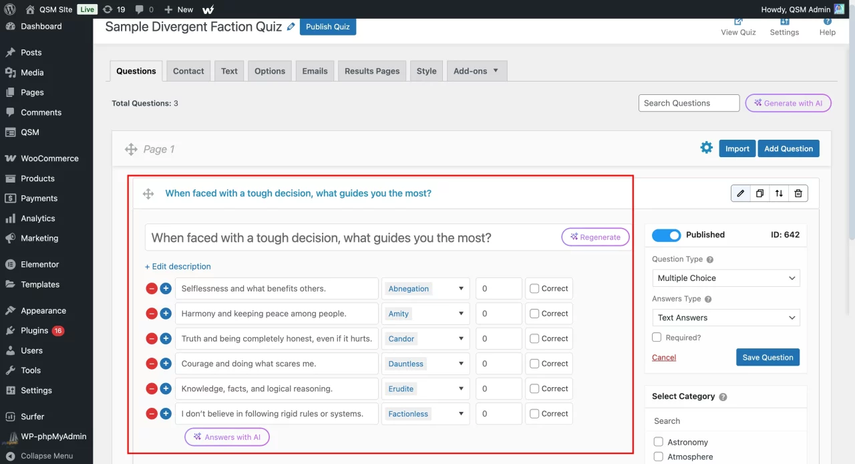The width and height of the screenshot is (855, 464).
Task: Open the updates icon showing 19
Action: click(114, 9)
